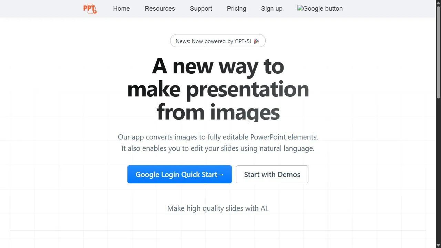441x248 pixels.
Task: Click the scrollbar up arrow
Action: click(x=438, y=3)
